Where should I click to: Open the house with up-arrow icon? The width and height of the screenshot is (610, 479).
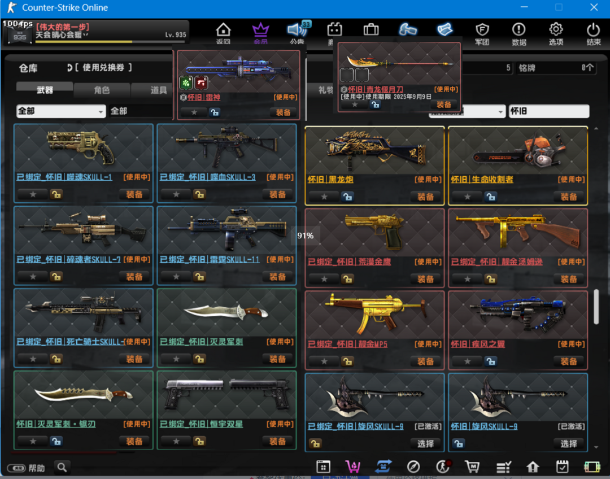tap(533, 467)
